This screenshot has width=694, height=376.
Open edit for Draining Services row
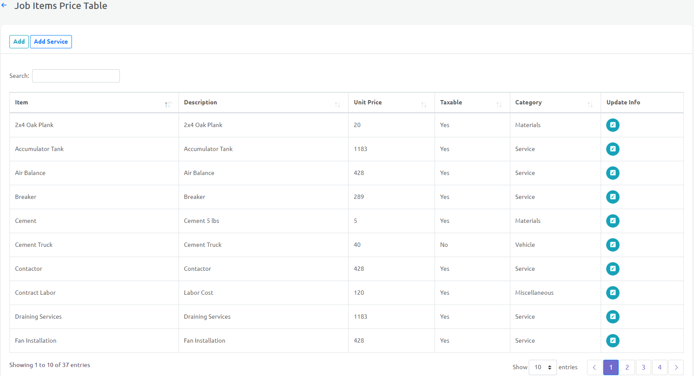[x=613, y=317]
